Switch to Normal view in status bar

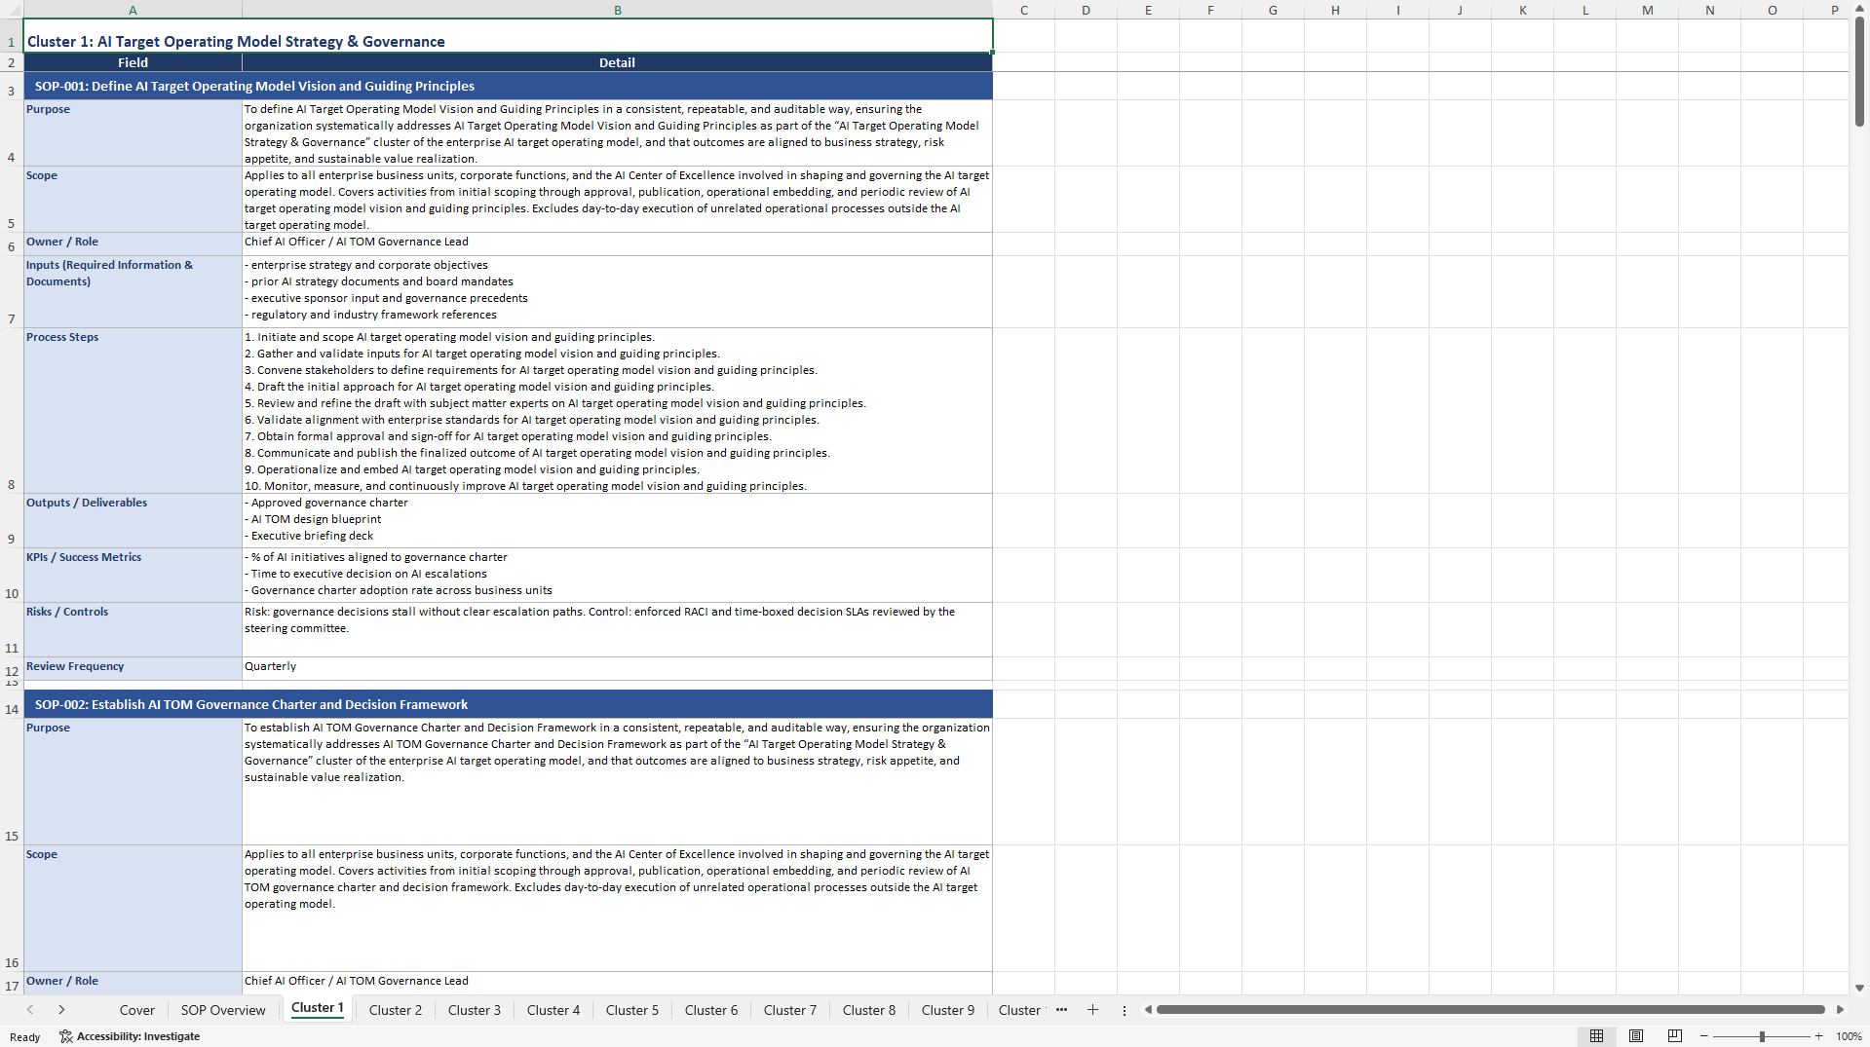pyautogui.click(x=1596, y=1036)
